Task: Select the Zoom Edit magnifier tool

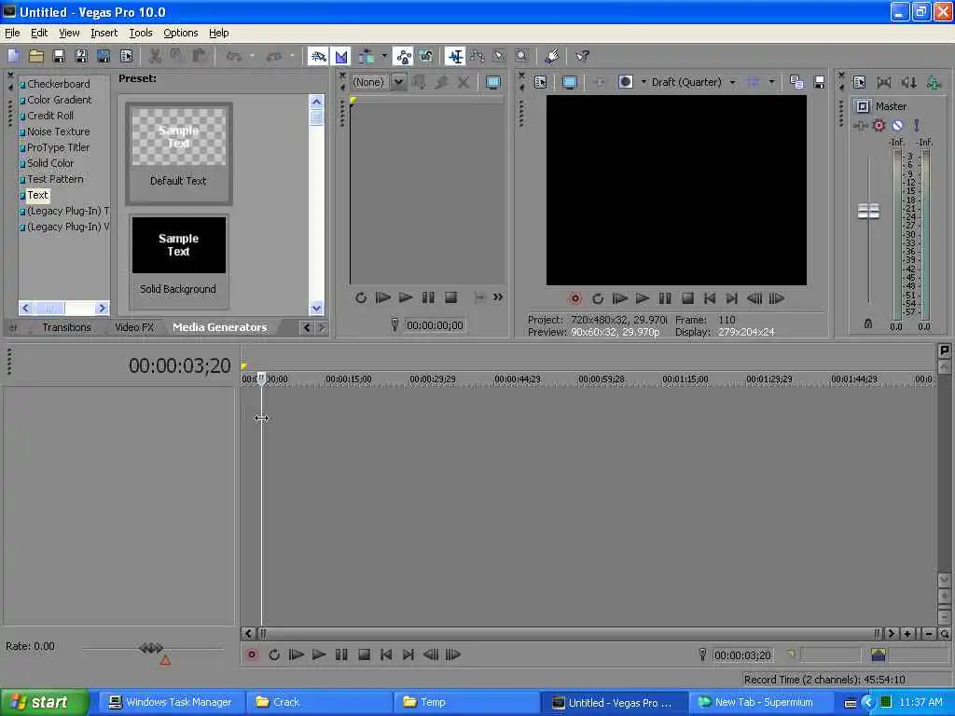Action: pos(522,57)
